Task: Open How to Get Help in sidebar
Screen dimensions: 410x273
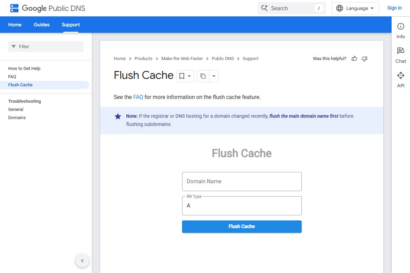Action: pos(24,69)
